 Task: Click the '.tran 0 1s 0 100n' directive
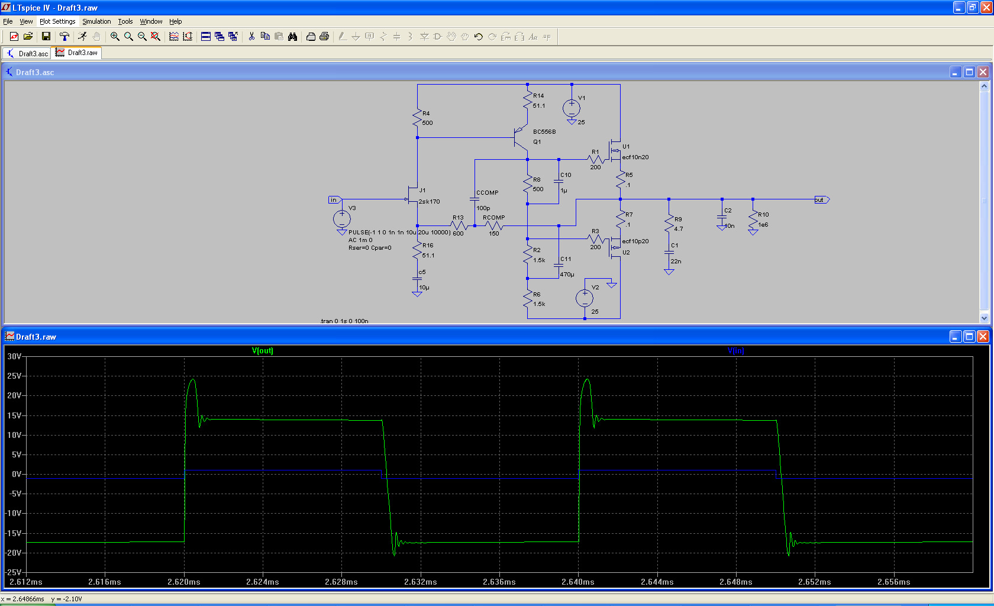tap(344, 321)
